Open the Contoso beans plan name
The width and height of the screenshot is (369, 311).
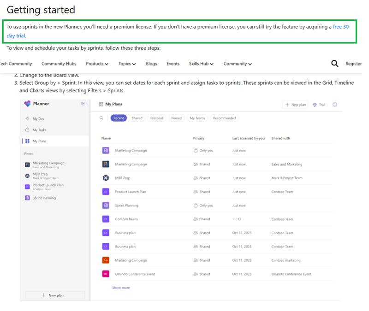[x=126, y=219]
